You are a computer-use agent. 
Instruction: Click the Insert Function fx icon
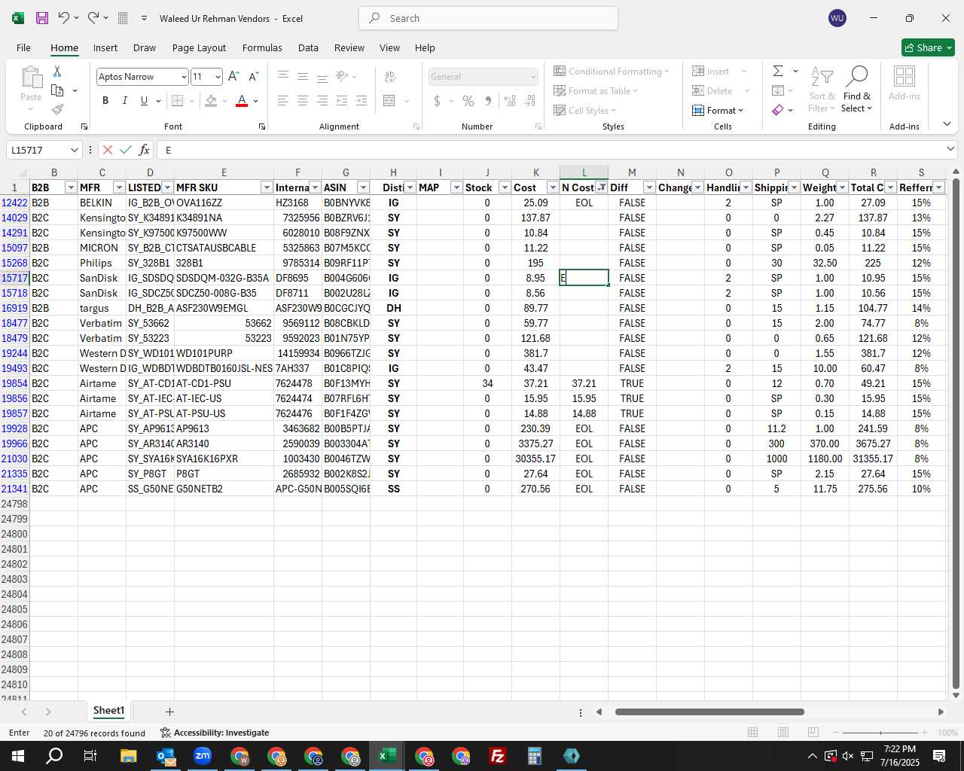[145, 150]
